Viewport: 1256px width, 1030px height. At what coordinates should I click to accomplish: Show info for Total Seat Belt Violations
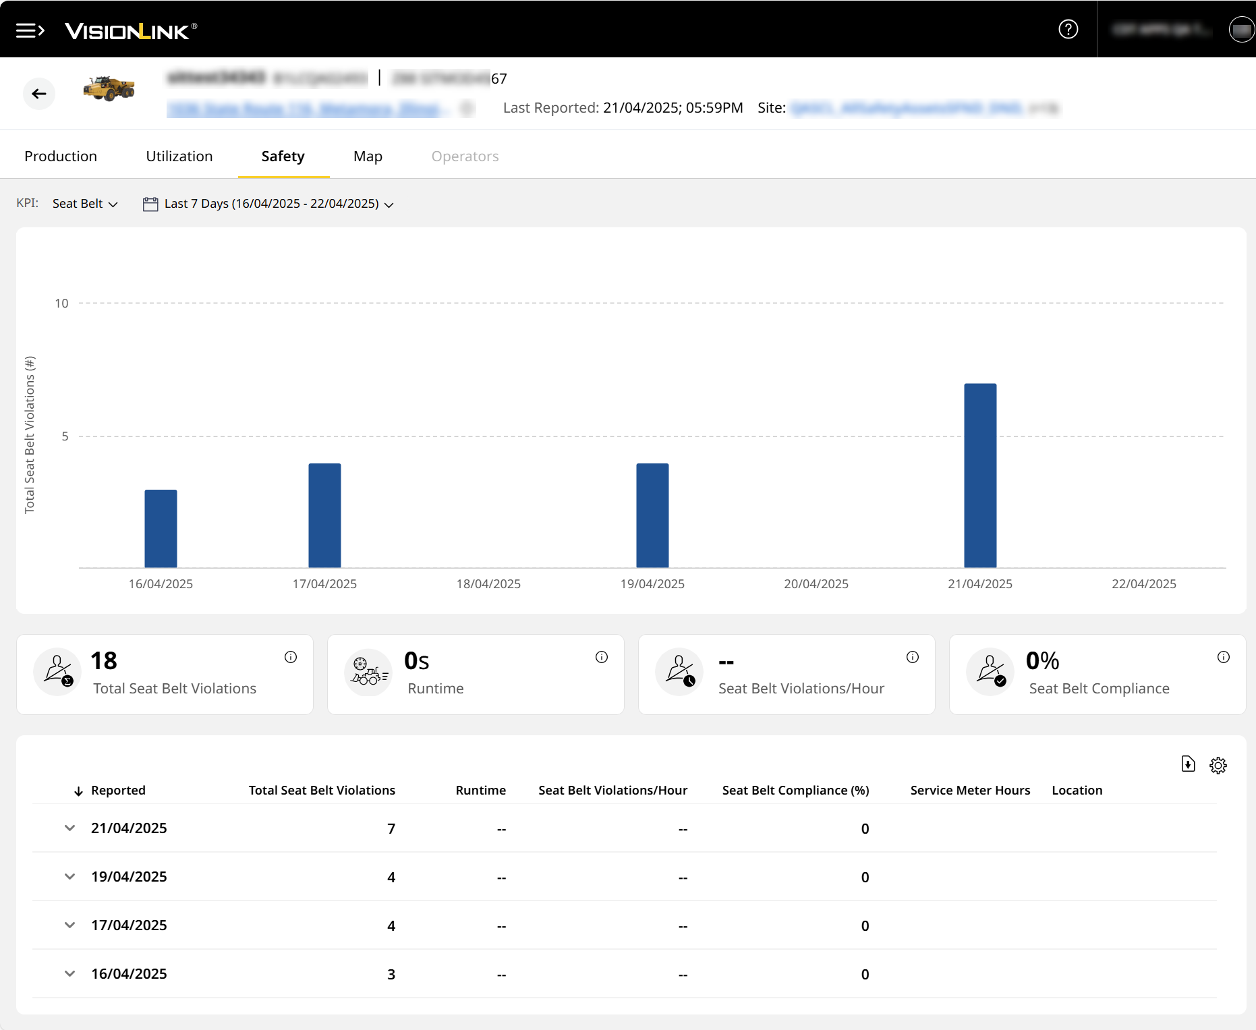(x=291, y=657)
